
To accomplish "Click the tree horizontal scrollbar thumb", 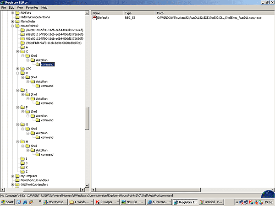I will click(52, 190).
